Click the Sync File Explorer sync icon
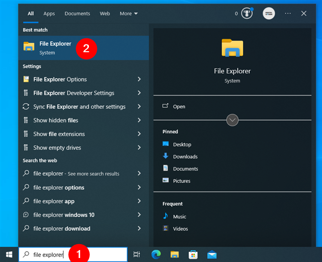Viewport: 322px width, 262px height. [x=26, y=106]
